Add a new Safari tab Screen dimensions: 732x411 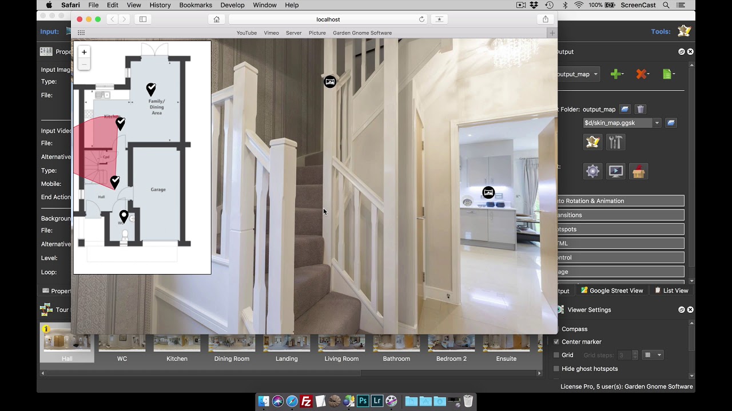point(552,33)
